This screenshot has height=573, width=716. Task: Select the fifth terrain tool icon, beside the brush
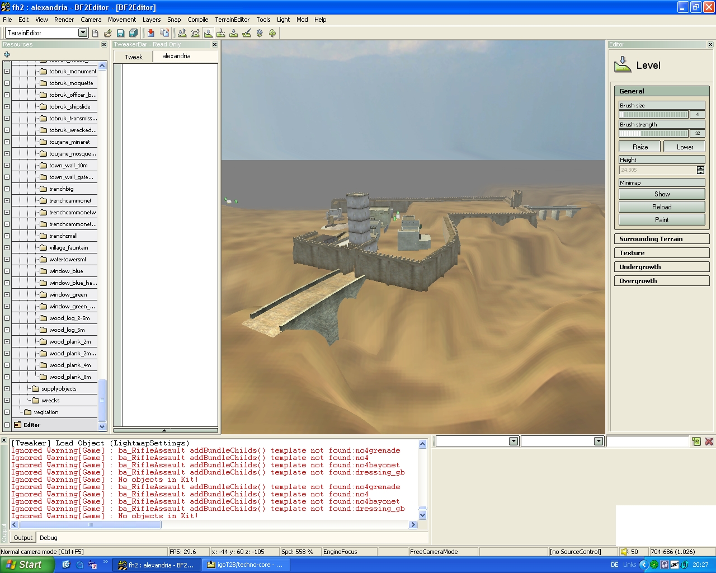(x=234, y=33)
